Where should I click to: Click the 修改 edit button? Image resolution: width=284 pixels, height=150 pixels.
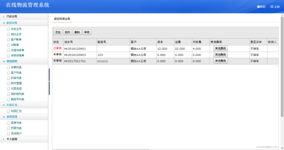[67, 32]
